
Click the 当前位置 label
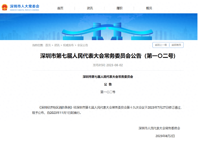click(x=38, y=45)
